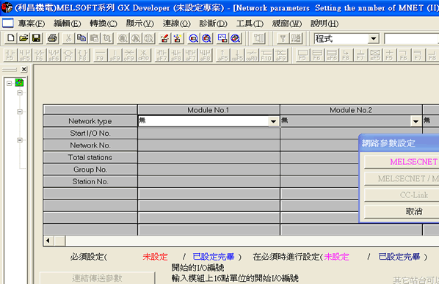Click the CC-Link button in dialog

[402, 194]
